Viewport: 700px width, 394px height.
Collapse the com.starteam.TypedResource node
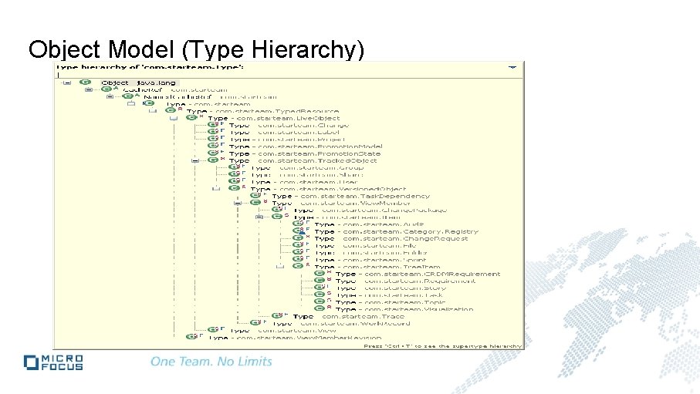tap(153, 111)
